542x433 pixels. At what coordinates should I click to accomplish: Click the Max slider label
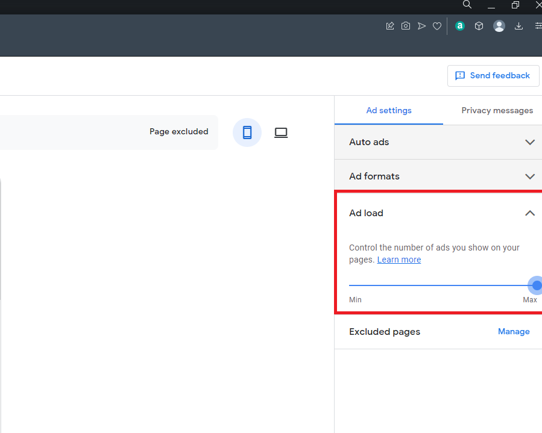point(529,300)
